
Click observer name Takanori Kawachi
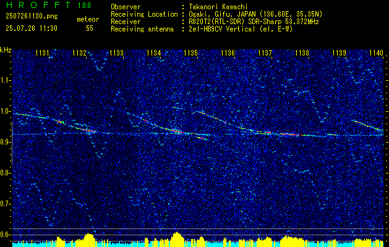coord(218,7)
